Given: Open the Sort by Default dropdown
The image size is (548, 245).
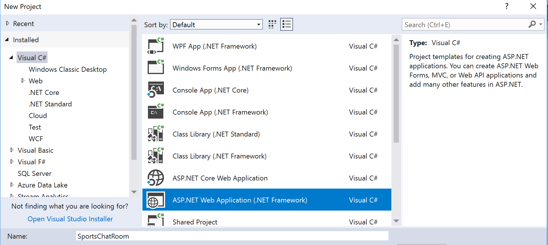Looking at the screenshot, I should click(x=216, y=25).
